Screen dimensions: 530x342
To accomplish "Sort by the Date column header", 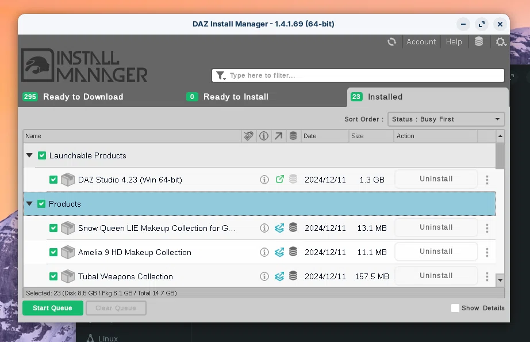I will [x=324, y=136].
